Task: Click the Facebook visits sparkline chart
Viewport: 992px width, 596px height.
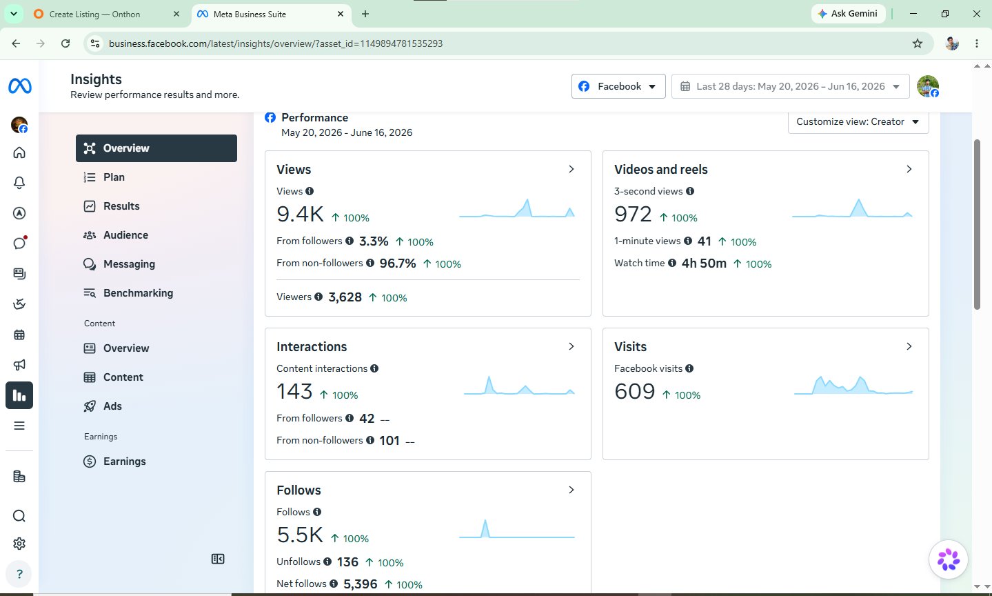Action: (853, 385)
